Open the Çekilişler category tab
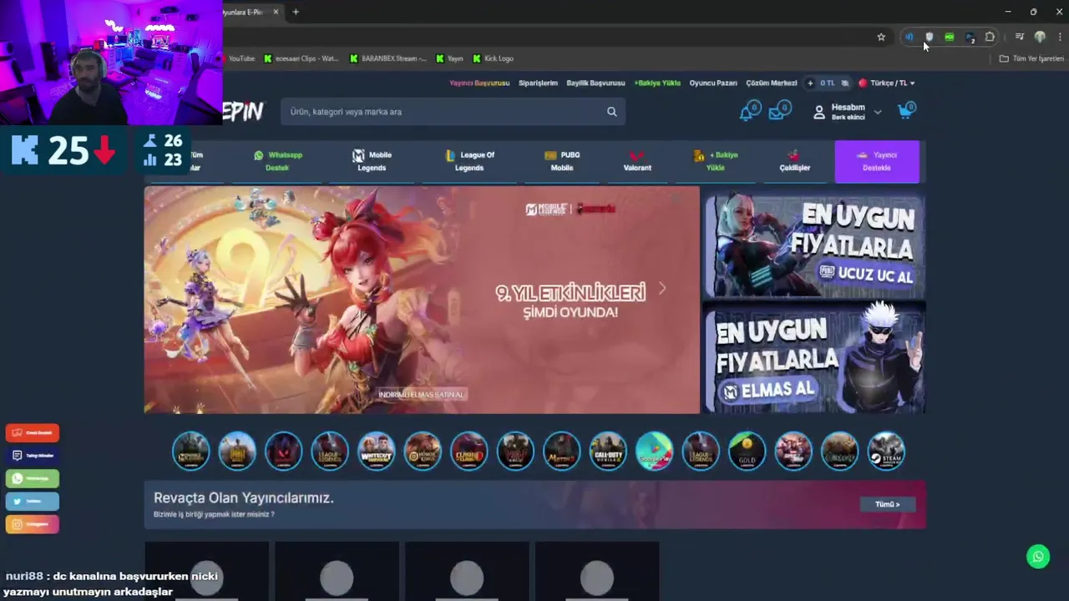 point(794,161)
